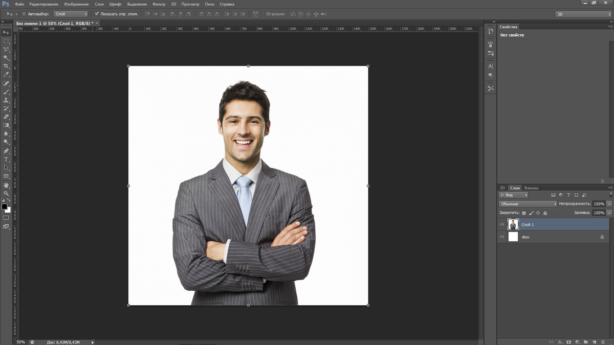The width and height of the screenshot is (614, 345).
Task: Link layers icon in Layers panel
Action: 552,342
